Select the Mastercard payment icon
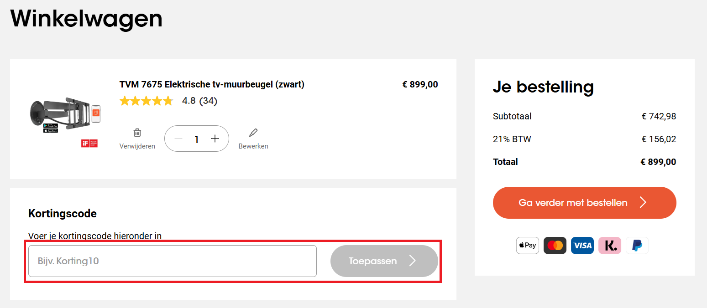The image size is (707, 308). coord(555,245)
